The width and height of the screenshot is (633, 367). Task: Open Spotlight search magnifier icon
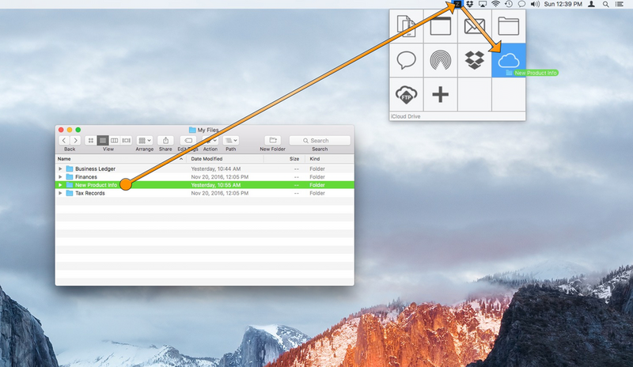[x=605, y=4]
